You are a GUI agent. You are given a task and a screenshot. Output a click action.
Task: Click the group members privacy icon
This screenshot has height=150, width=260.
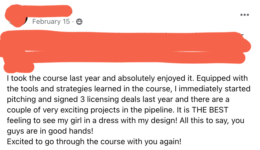point(79,22)
